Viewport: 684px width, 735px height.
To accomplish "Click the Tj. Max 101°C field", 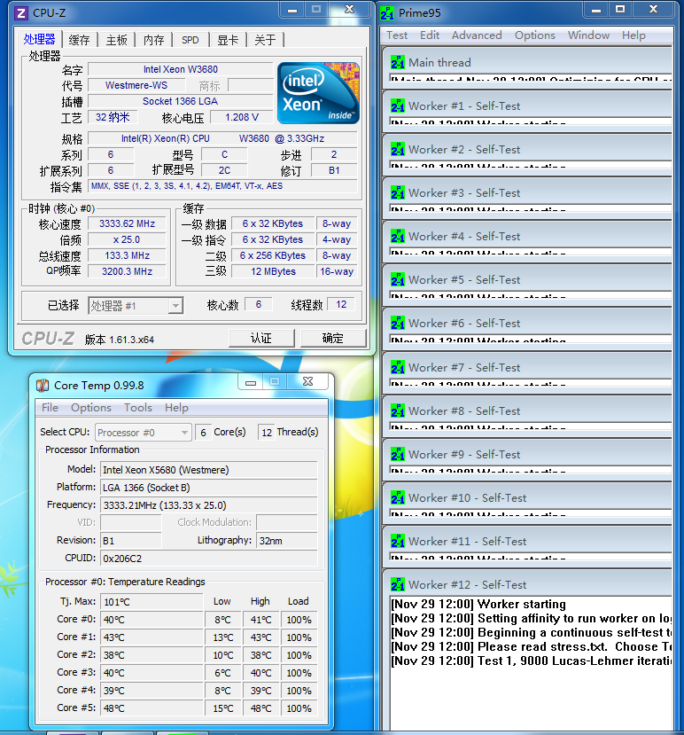I will [x=152, y=601].
